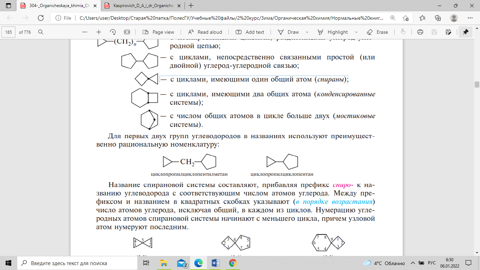Image resolution: width=480 pixels, height=270 pixels.
Task: Click the italic word 'конденсированные'
Action: pos(346,94)
